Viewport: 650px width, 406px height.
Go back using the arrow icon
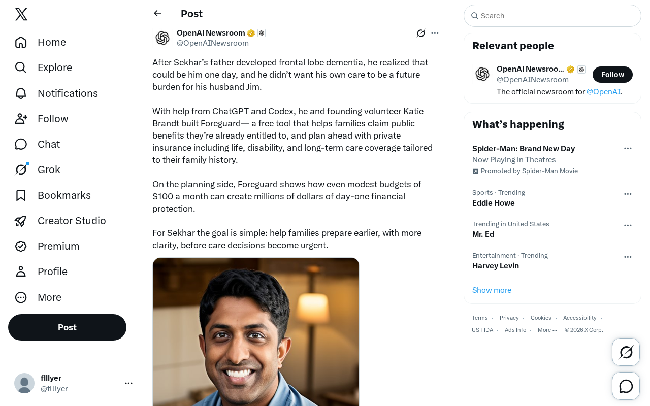click(157, 13)
